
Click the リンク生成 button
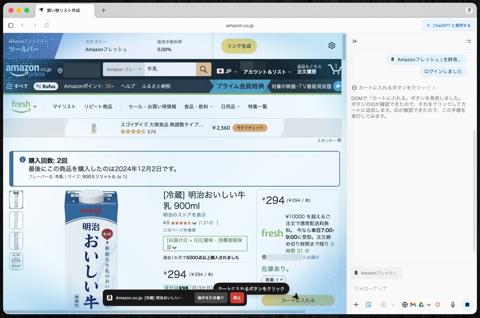(239, 46)
